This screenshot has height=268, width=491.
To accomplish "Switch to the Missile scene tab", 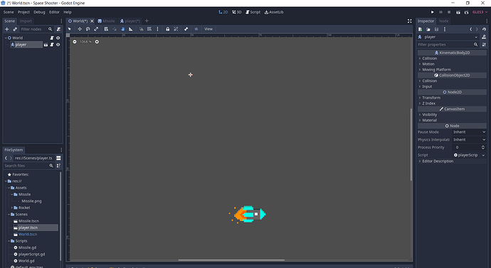I will [x=106, y=21].
